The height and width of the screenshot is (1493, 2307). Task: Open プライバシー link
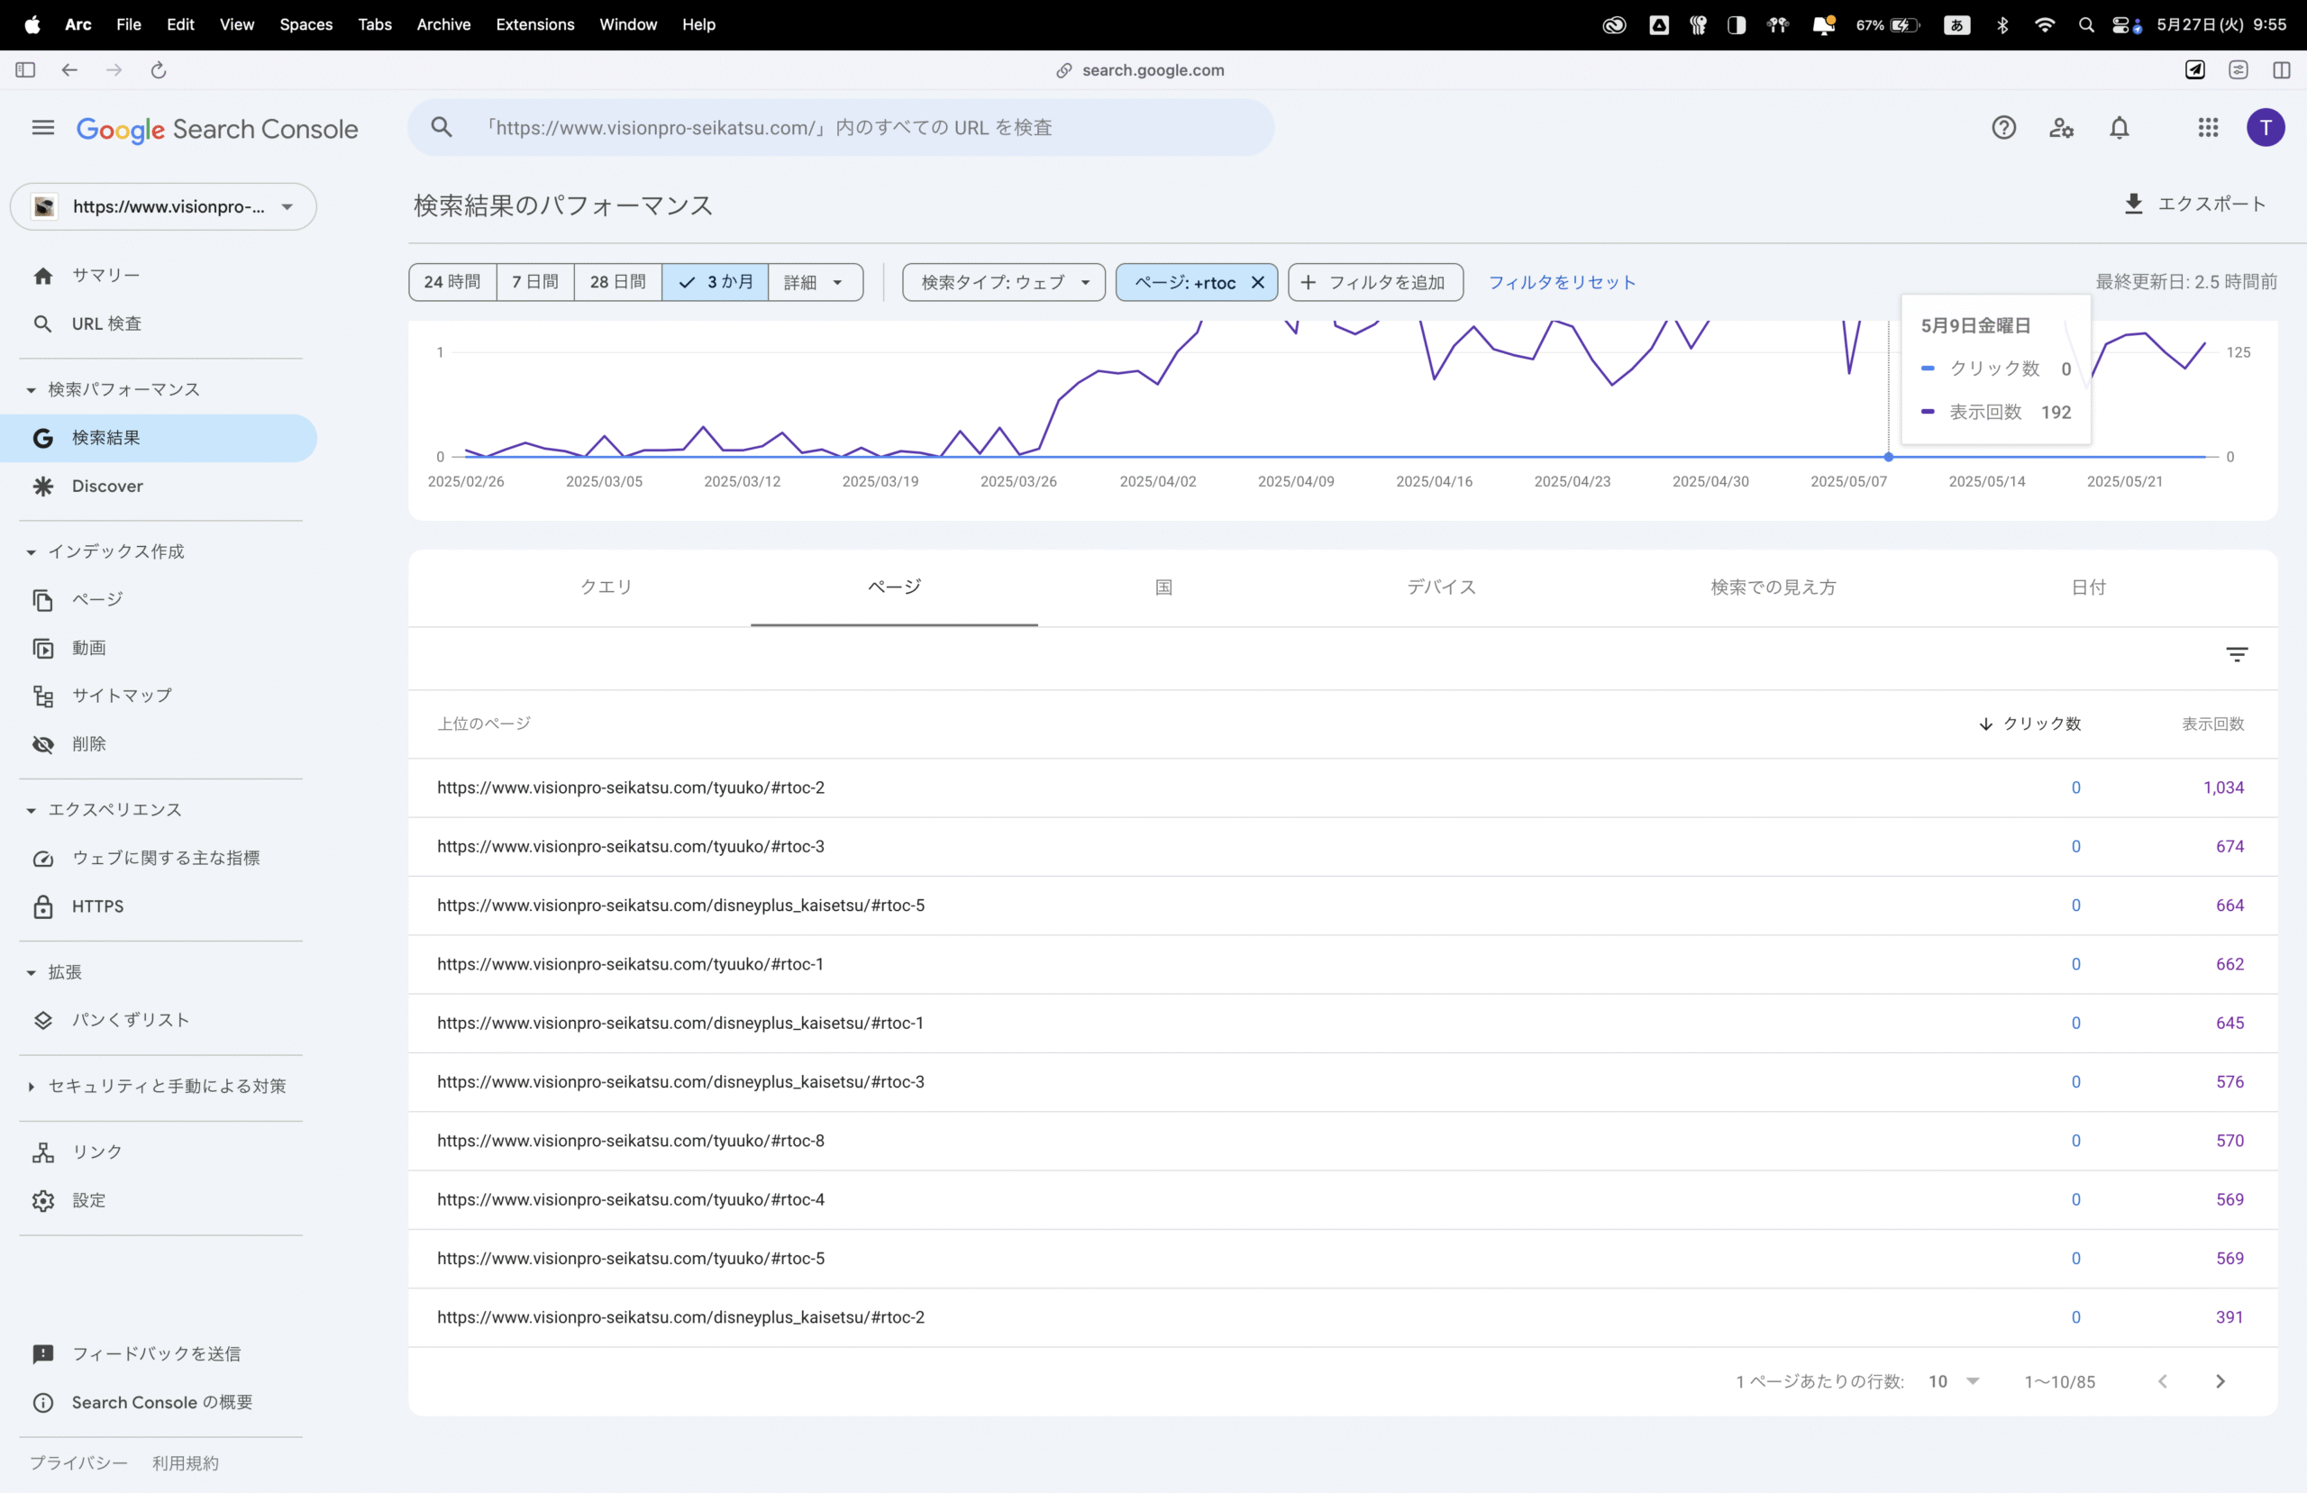tap(78, 1463)
